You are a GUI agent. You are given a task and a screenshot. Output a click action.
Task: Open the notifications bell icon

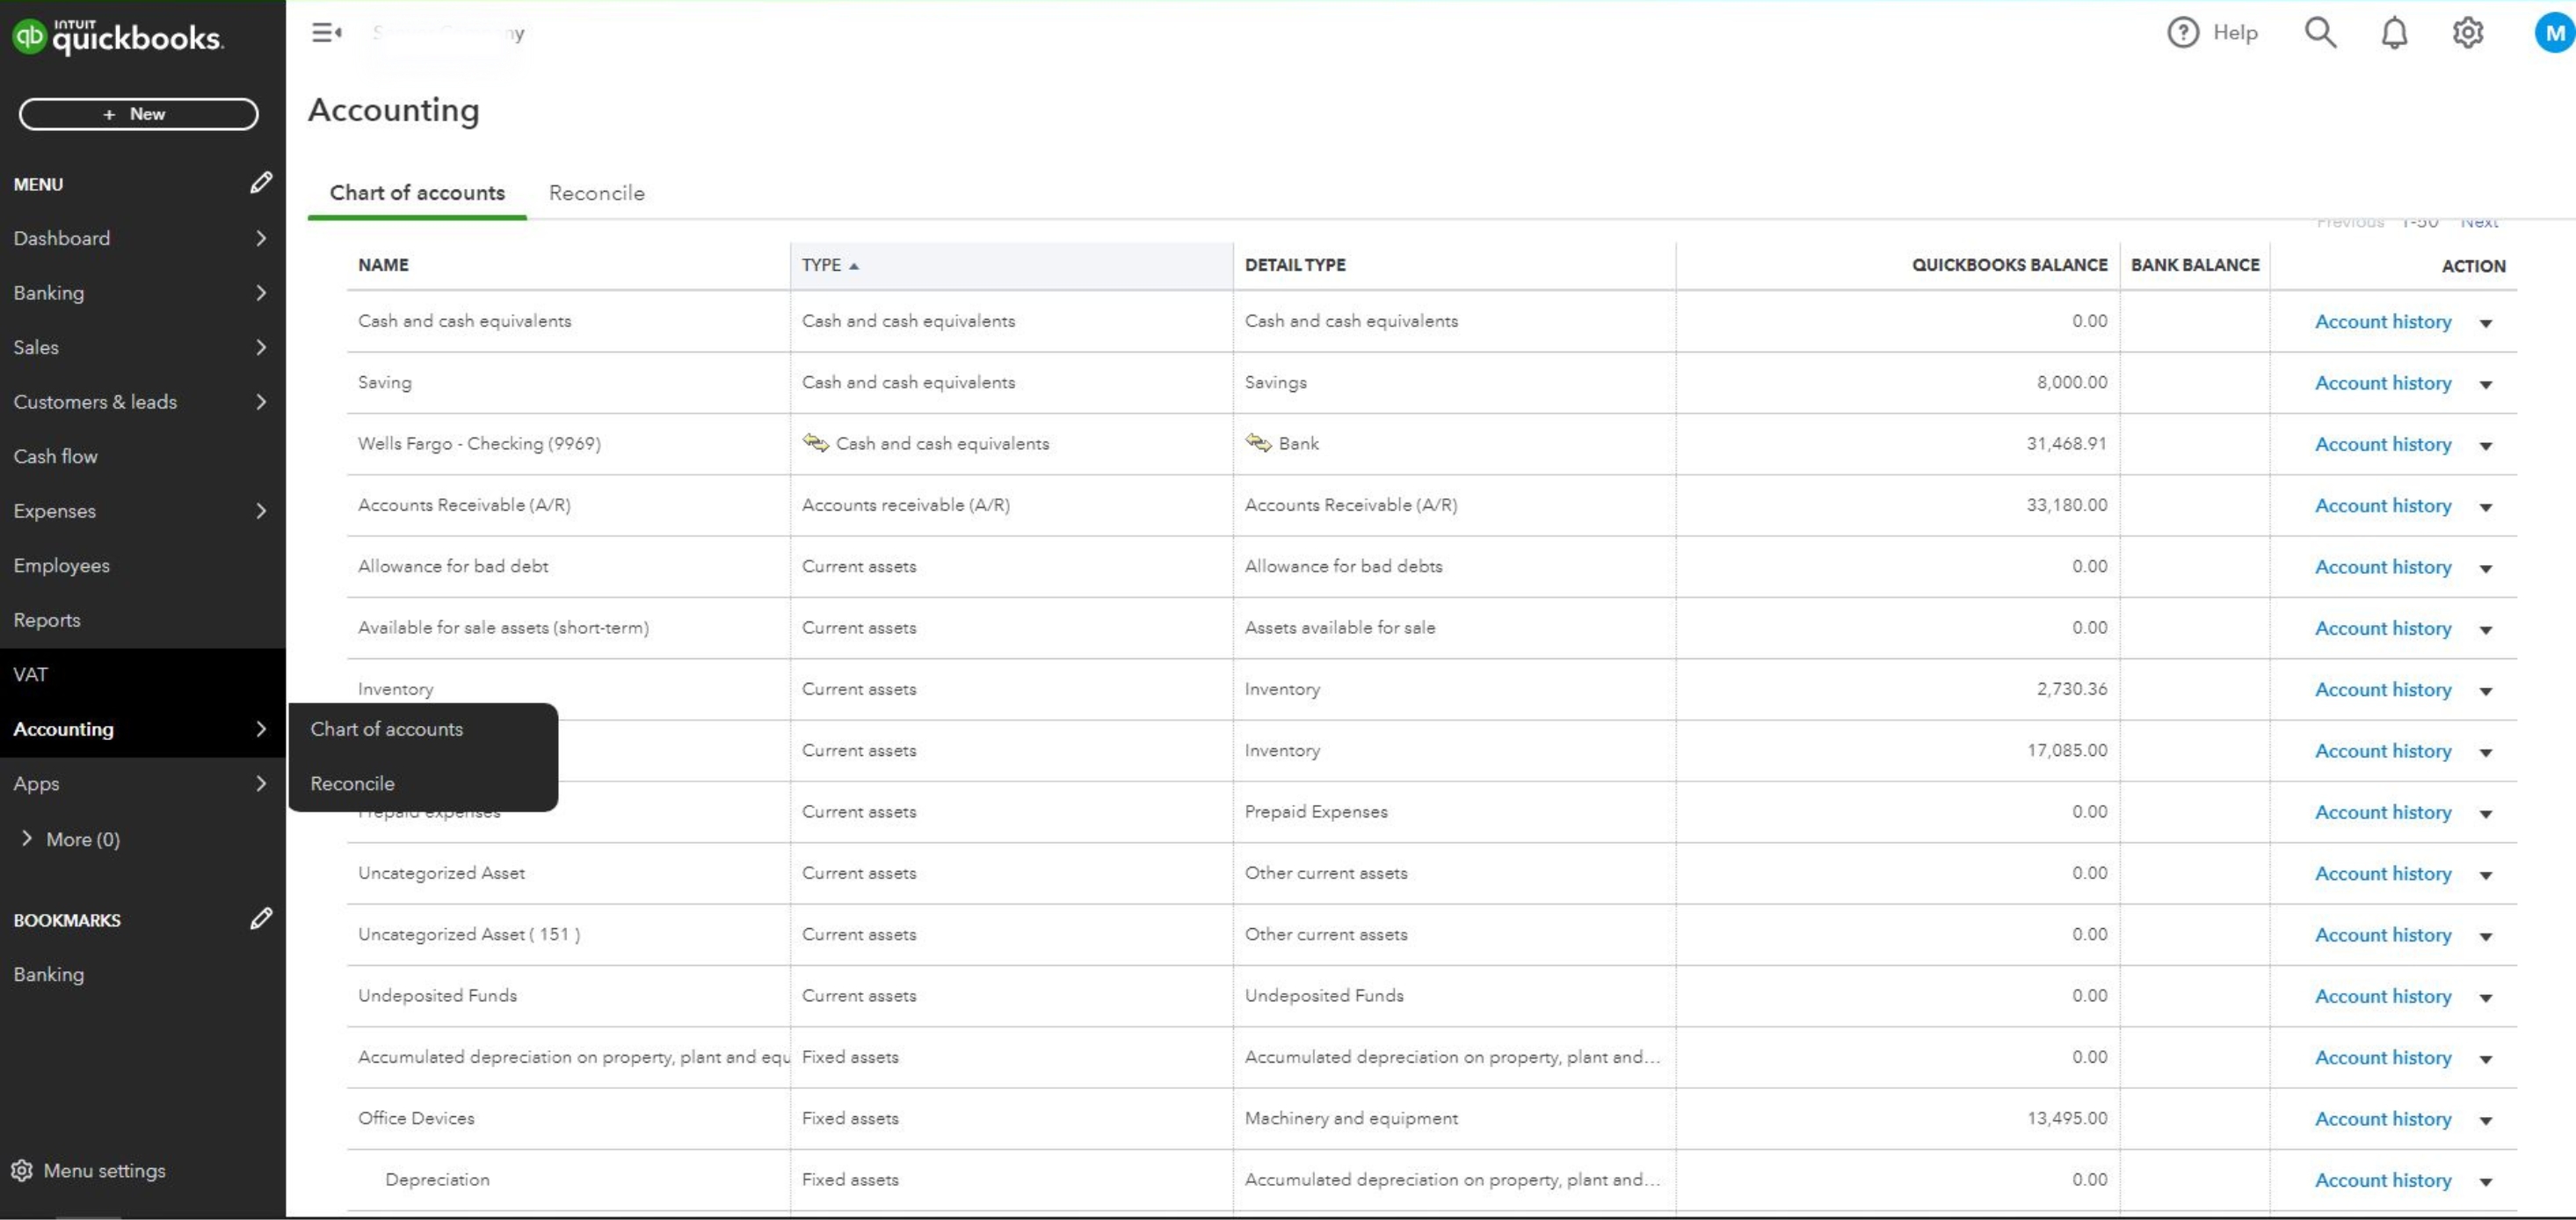[2393, 33]
